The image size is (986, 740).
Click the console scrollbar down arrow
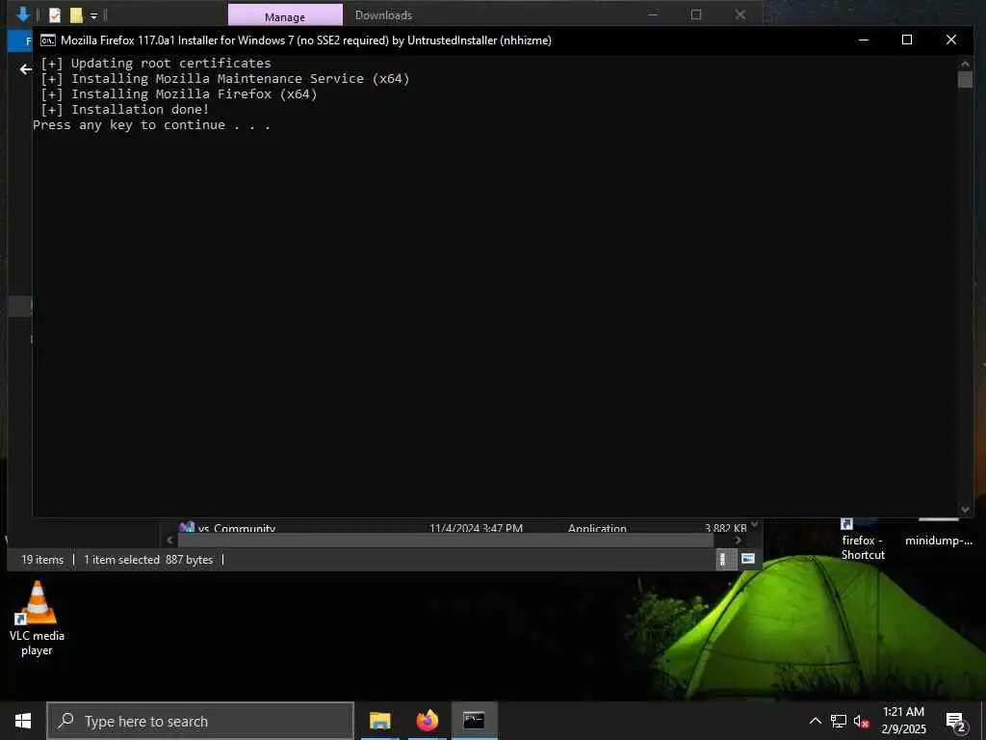pyautogui.click(x=965, y=510)
